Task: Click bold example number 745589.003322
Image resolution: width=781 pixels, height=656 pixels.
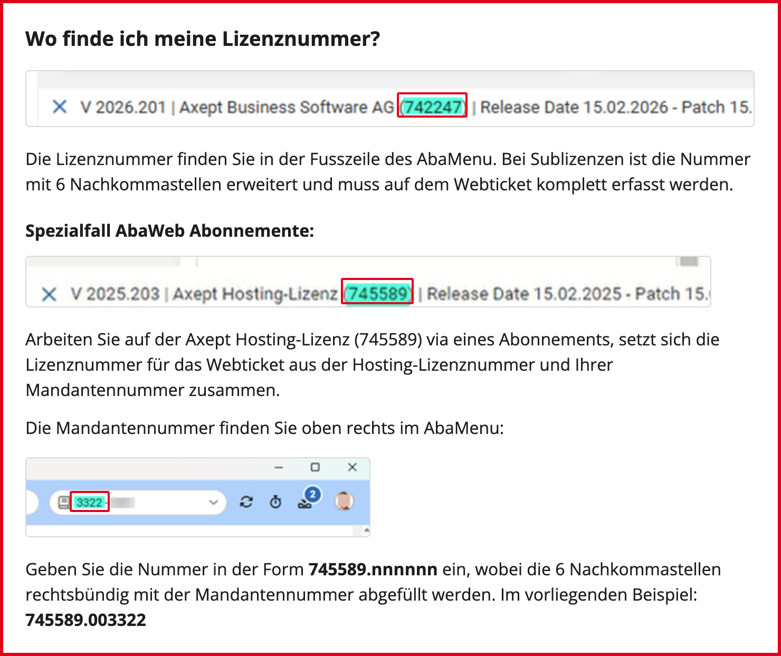Action: pyautogui.click(x=86, y=620)
